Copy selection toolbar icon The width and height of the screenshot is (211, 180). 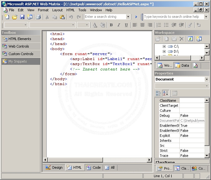[54, 17]
